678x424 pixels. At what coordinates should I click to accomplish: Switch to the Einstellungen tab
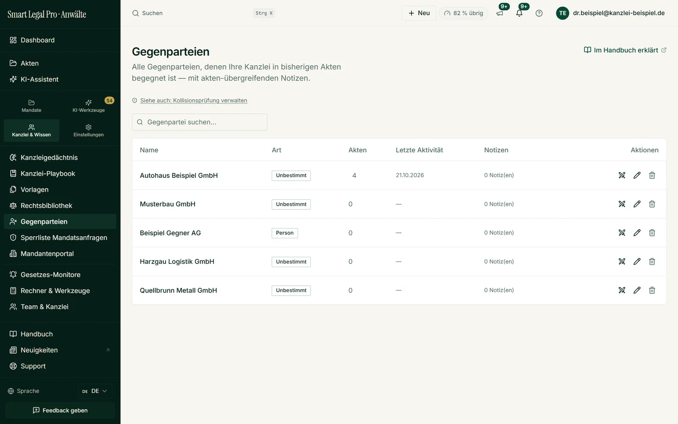tap(89, 131)
